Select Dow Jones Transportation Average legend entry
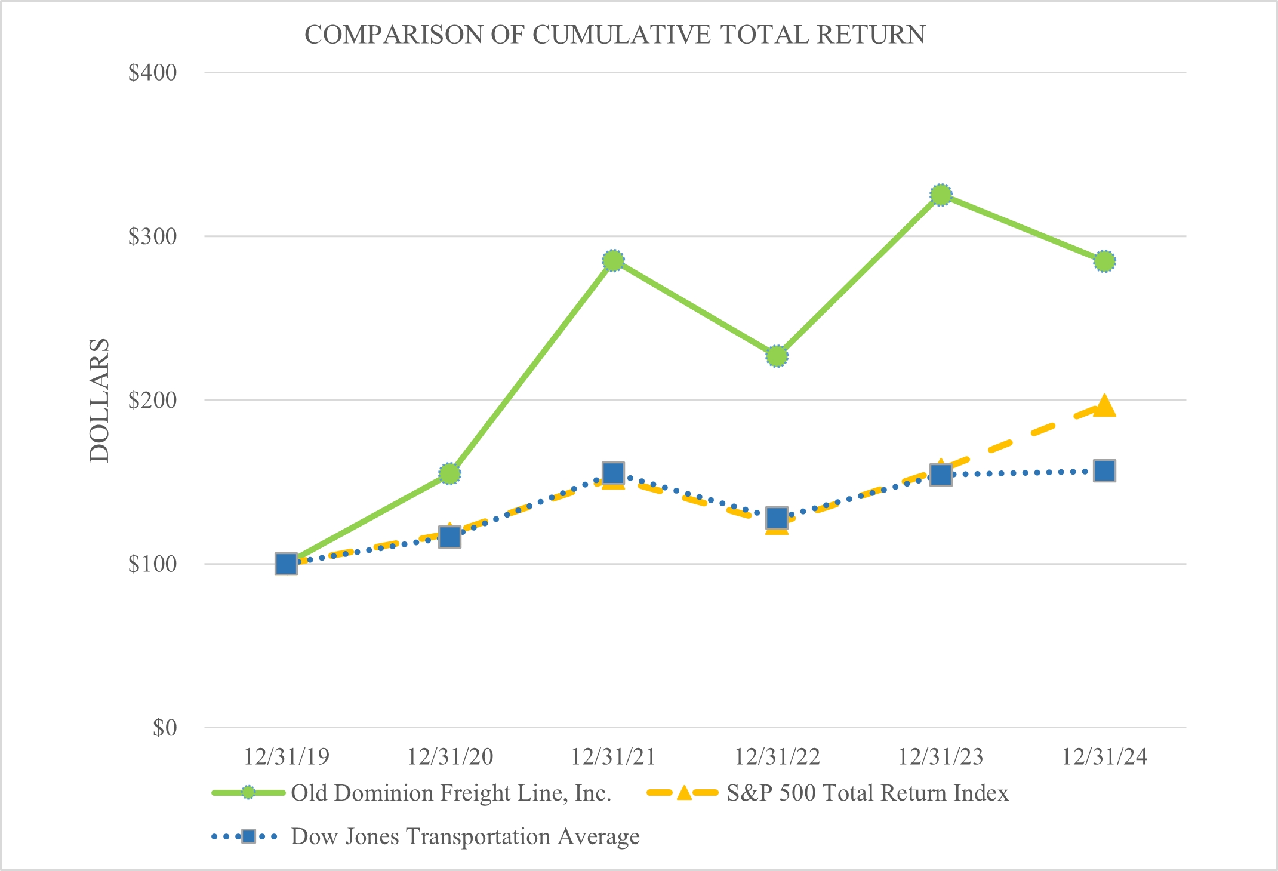This screenshot has height=871, width=1278. pyautogui.click(x=465, y=836)
